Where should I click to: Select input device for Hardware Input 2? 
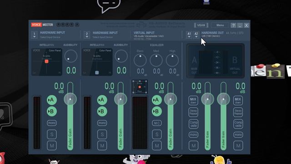[87, 35]
